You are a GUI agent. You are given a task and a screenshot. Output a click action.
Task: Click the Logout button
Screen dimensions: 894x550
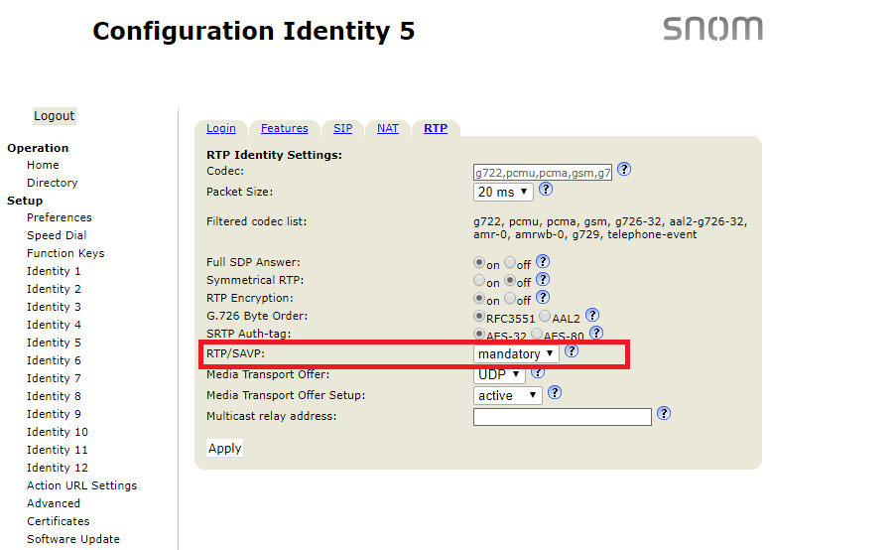click(54, 116)
